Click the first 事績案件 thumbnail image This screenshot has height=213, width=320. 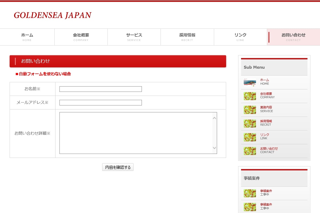click(x=250, y=193)
